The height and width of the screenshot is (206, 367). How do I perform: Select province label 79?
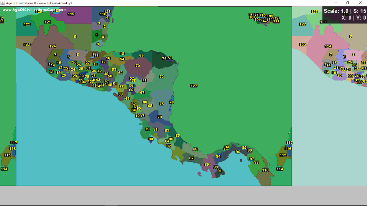tap(147, 129)
